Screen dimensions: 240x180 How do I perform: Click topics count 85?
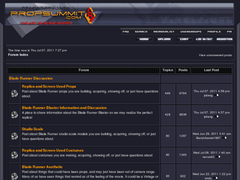pyautogui.click(x=168, y=176)
